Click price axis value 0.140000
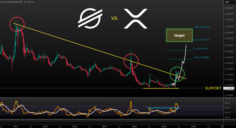The width and height of the screenshot is (236, 128). point(229,80)
